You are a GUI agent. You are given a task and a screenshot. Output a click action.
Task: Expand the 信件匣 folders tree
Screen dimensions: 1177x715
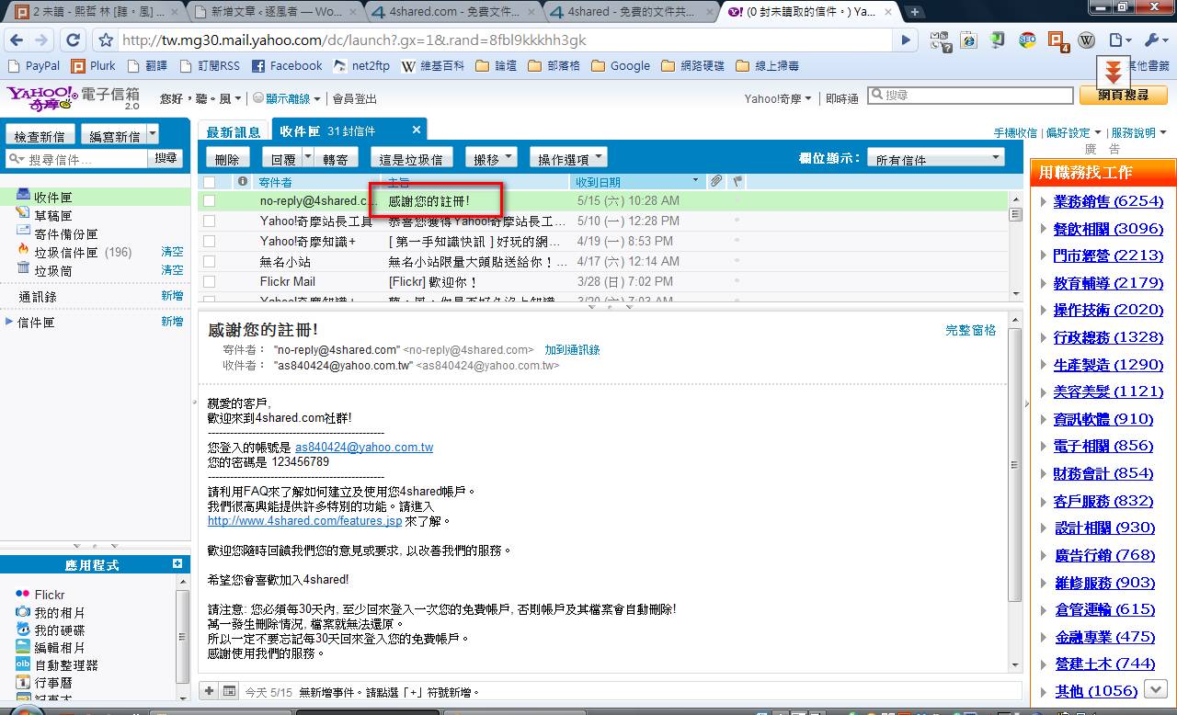pos(9,322)
